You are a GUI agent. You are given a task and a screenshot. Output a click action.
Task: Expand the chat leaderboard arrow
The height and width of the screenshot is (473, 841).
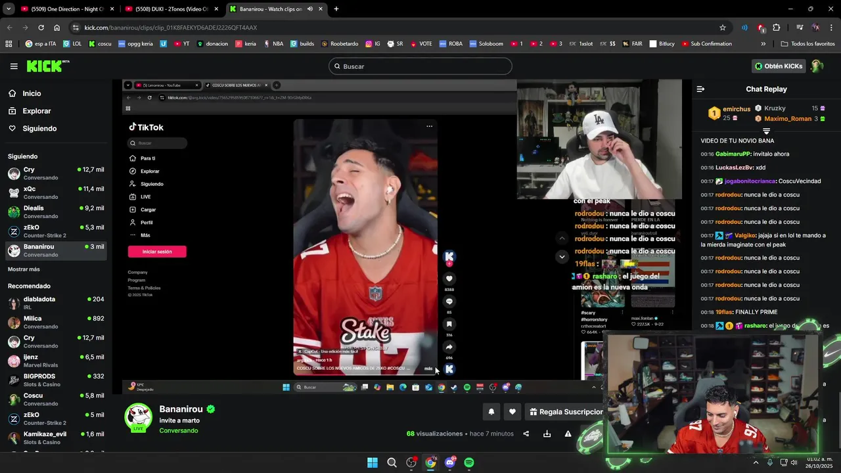766,131
